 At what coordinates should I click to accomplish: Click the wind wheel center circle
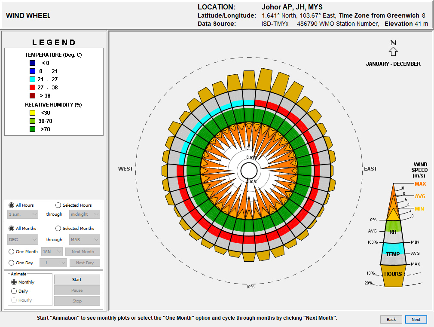click(x=249, y=171)
